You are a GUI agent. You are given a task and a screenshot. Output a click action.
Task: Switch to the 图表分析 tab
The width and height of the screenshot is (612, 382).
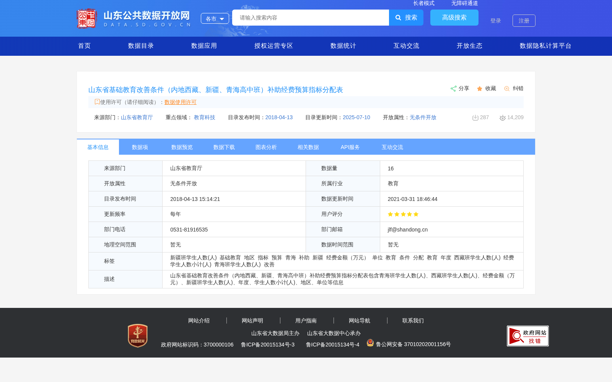[266, 147]
